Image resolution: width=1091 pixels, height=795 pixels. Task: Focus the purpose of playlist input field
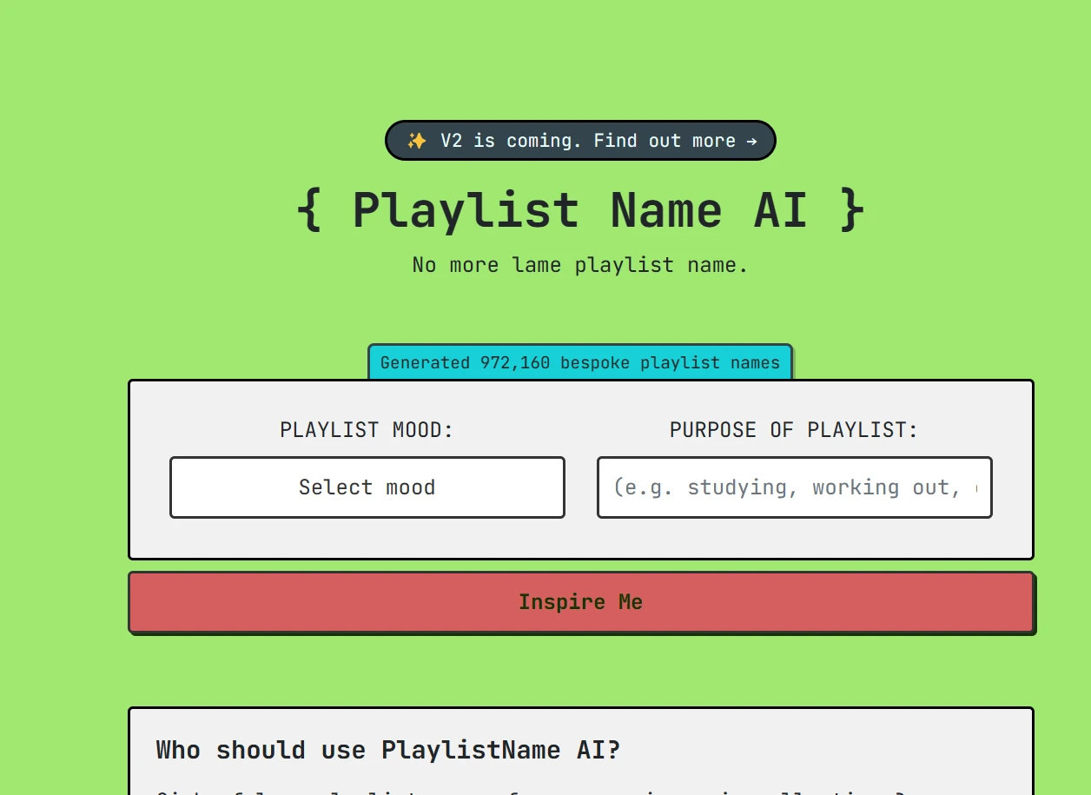[794, 487]
